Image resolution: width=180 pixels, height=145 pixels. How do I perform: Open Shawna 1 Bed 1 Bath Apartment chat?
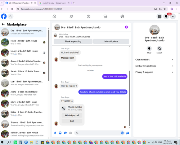[x=23, y=124]
